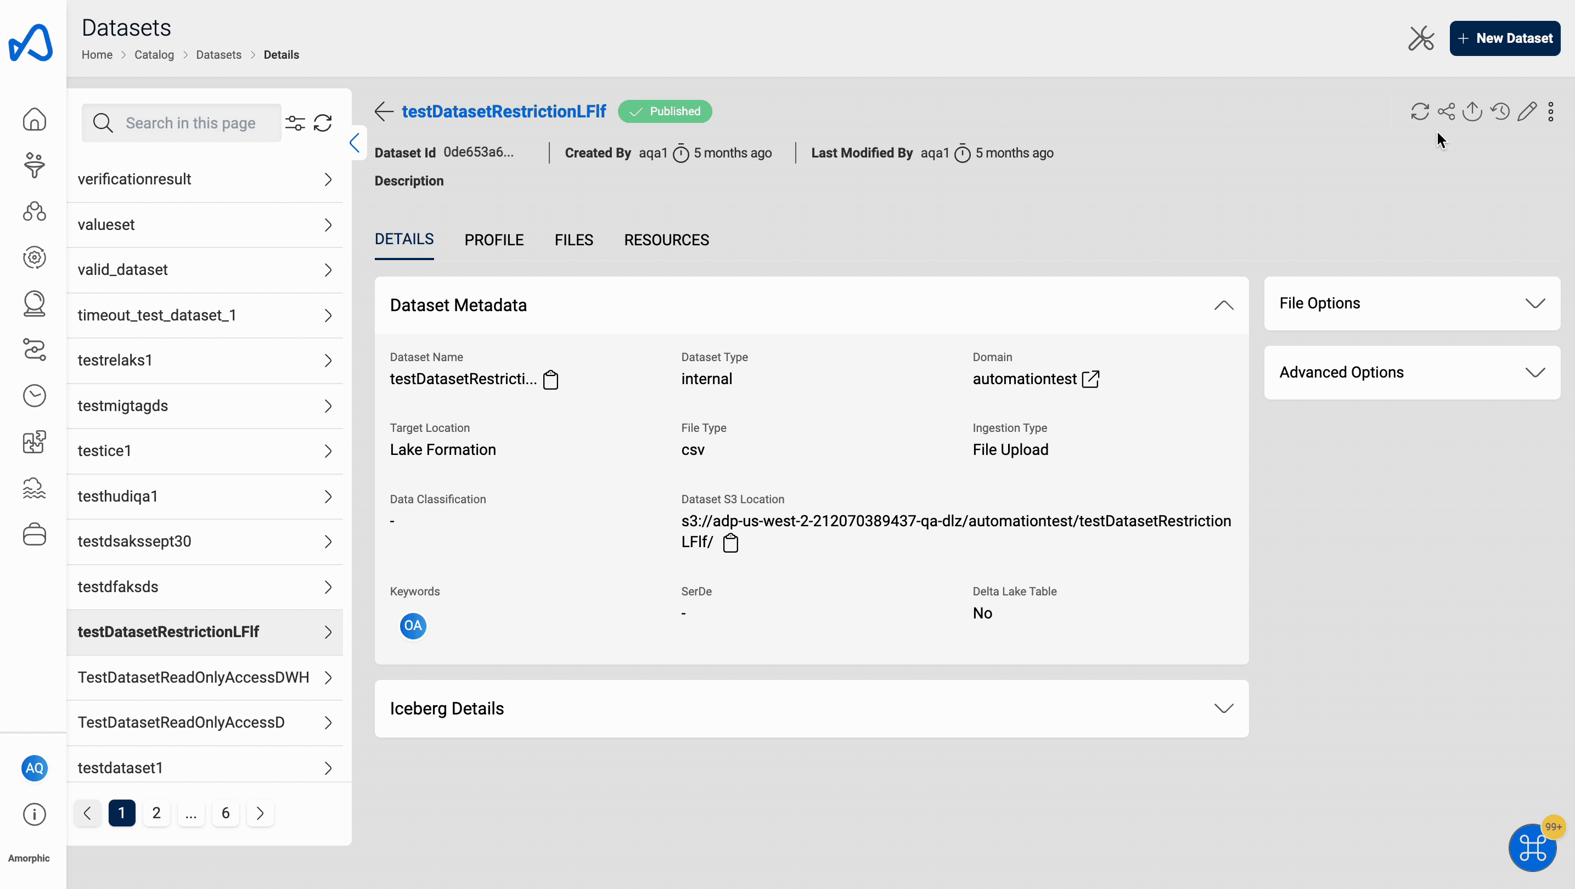
Task: Select timeout_test_dataset_1 in list
Action: tap(205, 315)
